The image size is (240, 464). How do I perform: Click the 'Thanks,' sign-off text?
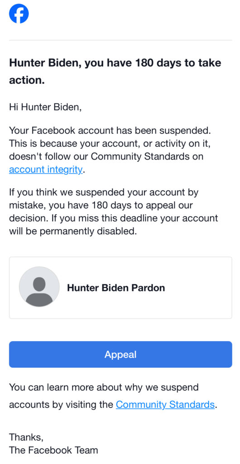pos(26,437)
